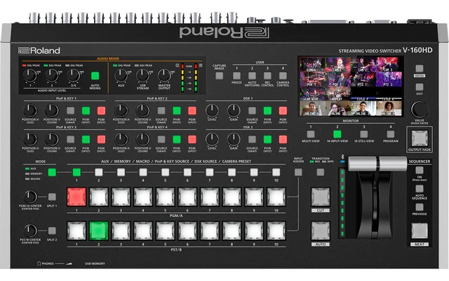The width and height of the screenshot is (449, 281).
Task: Toggle DSK 2 PVW button
Action: tap(267, 140)
